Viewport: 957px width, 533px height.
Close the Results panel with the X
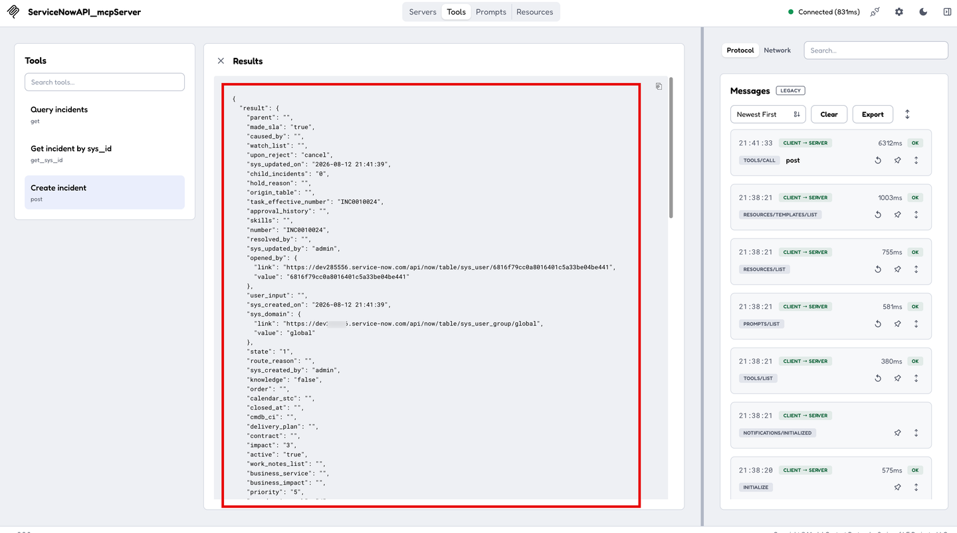coord(221,61)
